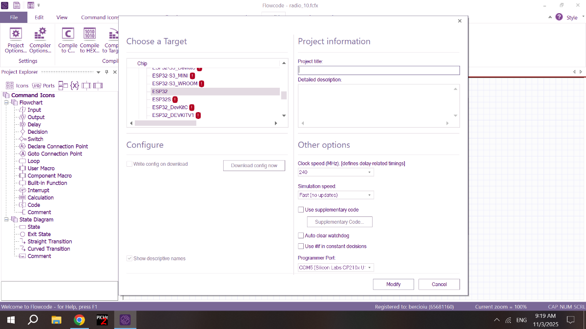Screen dimensions: 586x329
Task: Click the chip list horizontal scrollbar
Action: click(x=166, y=123)
